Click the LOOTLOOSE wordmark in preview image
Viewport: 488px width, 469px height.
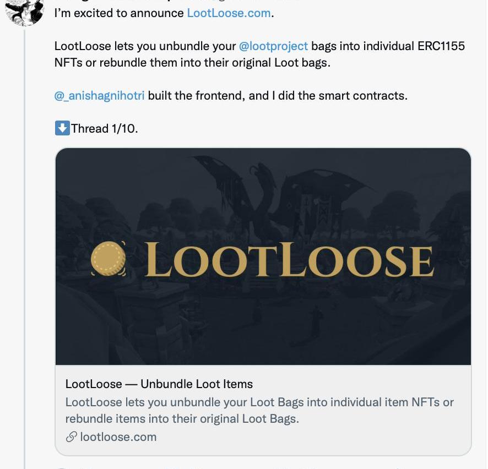[290, 260]
